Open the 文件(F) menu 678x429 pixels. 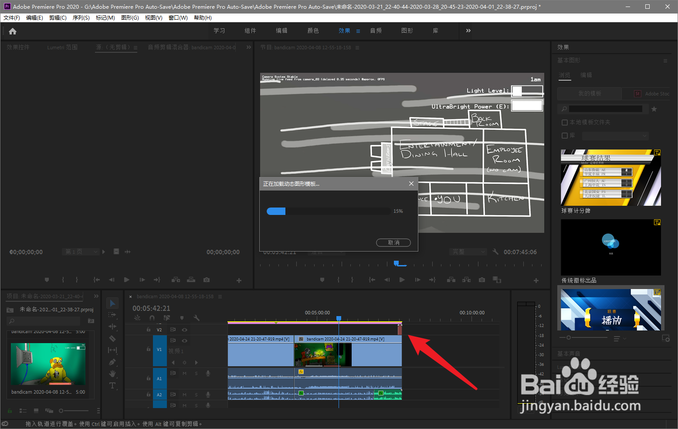pos(12,18)
